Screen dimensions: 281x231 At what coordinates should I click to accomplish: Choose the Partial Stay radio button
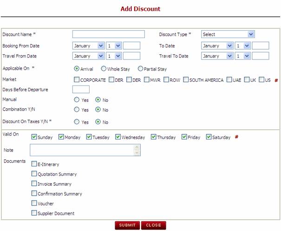pos(141,69)
